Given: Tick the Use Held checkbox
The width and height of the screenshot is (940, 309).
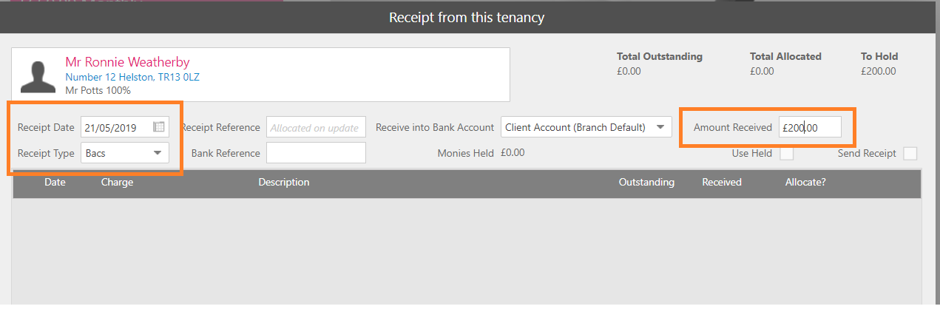Looking at the screenshot, I should coord(787,153).
